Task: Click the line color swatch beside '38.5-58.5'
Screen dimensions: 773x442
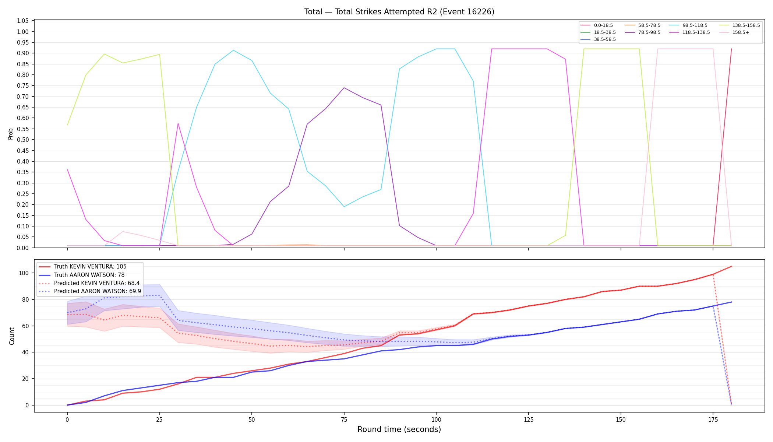Action: tap(585, 39)
